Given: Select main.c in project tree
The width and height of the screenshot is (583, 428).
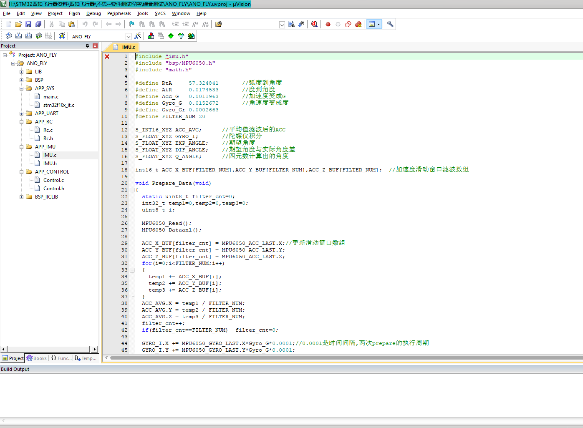Looking at the screenshot, I should point(51,97).
